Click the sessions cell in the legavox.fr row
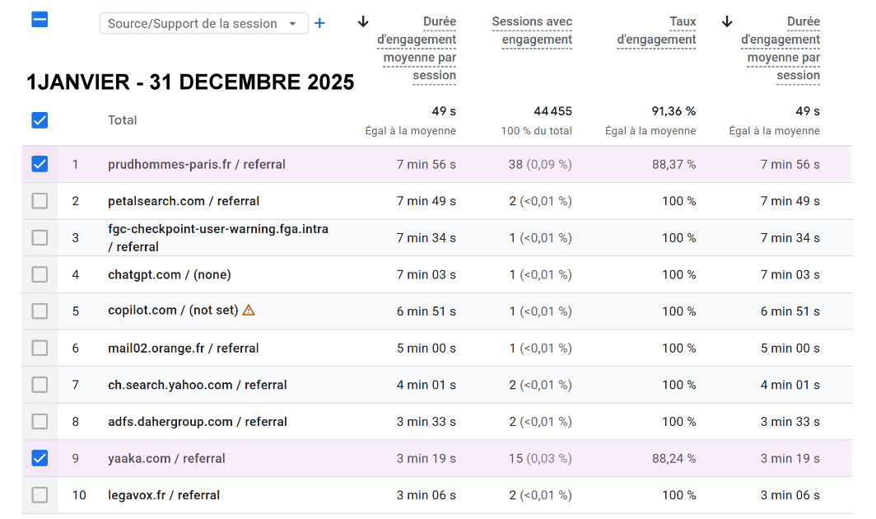876x519 pixels. point(540,495)
